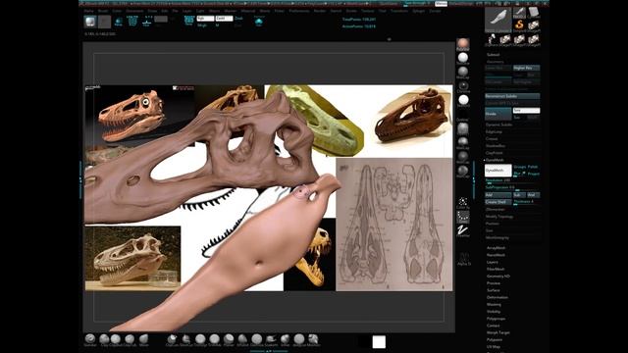Open the Material menu
Image resolution: width=628 pixels, height=353 pixels.
click(x=248, y=11)
